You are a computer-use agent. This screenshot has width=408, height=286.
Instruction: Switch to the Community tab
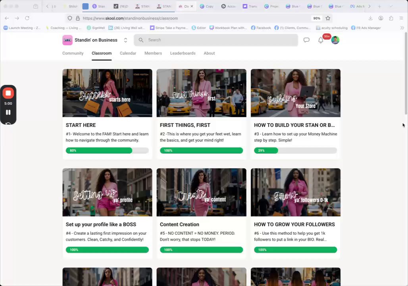point(73,53)
